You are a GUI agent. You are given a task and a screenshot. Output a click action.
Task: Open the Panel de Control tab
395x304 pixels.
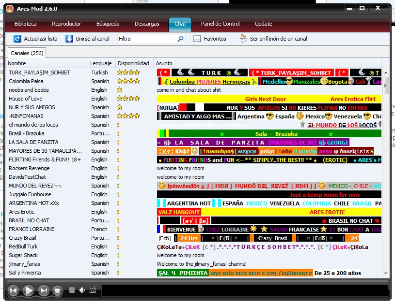[220, 24]
